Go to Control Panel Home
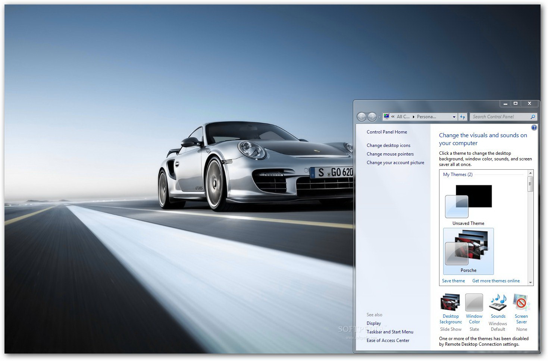 pos(386,132)
